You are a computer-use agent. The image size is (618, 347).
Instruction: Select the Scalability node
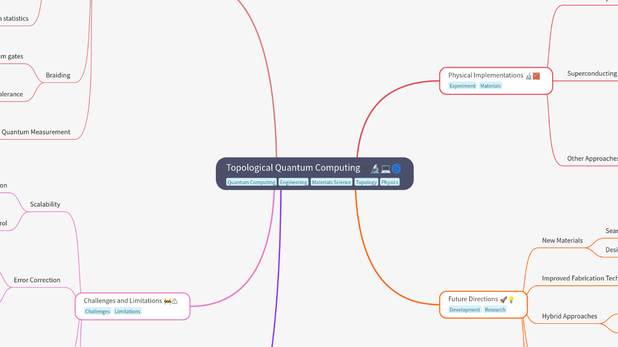pyautogui.click(x=45, y=204)
